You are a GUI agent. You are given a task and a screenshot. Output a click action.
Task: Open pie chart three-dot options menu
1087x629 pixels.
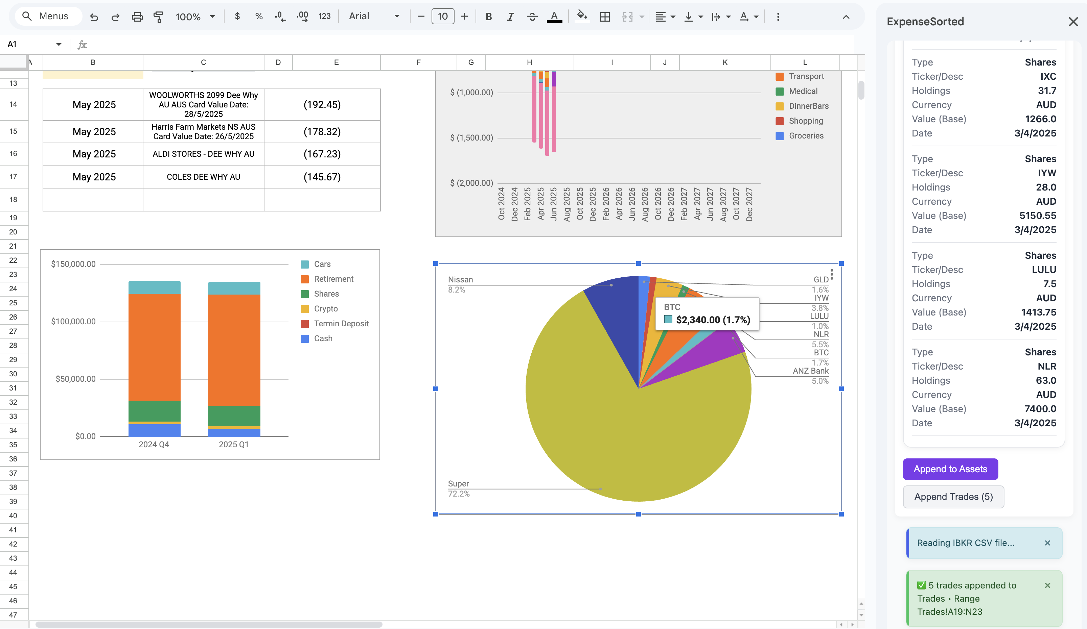(x=832, y=274)
